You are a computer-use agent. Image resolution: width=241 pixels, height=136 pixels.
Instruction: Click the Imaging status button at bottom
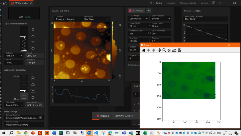103,116
